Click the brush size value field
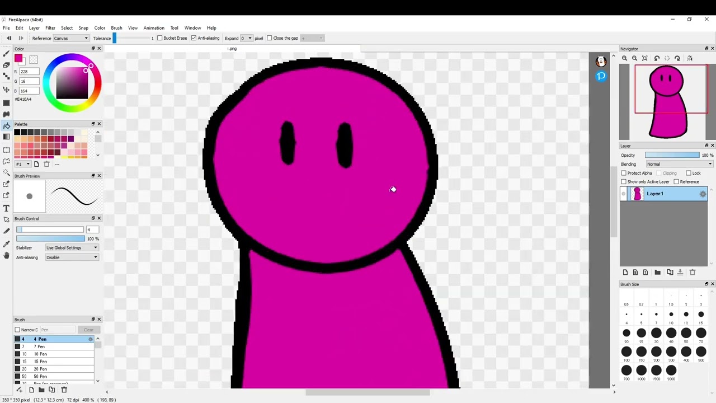The height and width of the screenshot is (403, 716). click(x=92, y=229)
